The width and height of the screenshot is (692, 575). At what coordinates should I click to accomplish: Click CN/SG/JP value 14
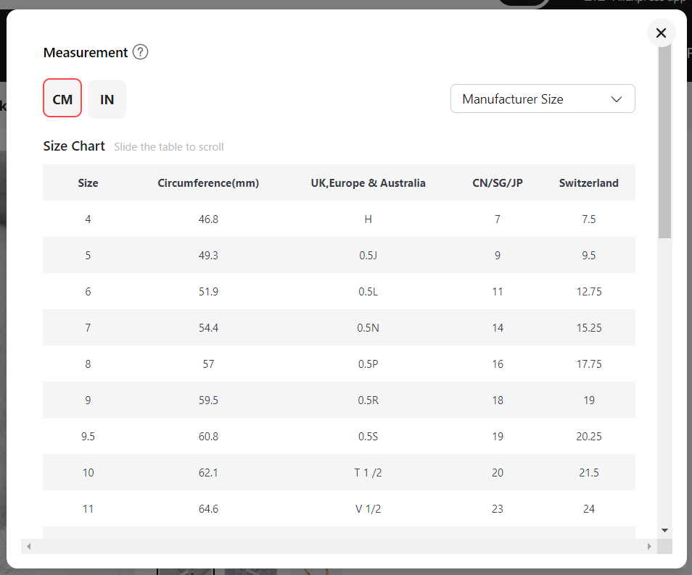point(498,328)
